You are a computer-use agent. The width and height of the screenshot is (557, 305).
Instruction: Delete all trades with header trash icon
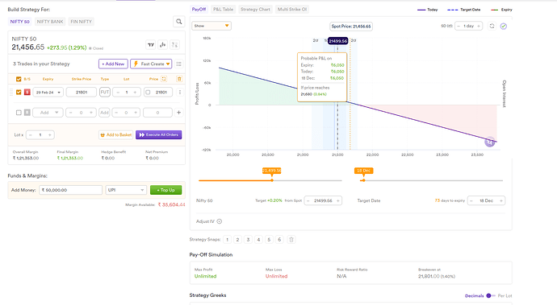(x=179, y=79)
